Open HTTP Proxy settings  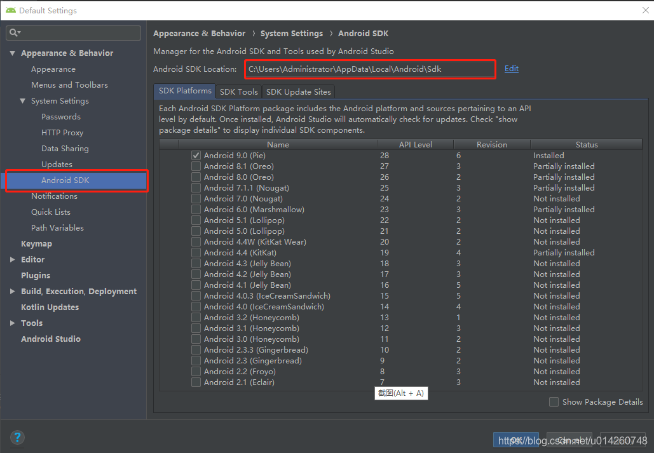tap(62, 133)
